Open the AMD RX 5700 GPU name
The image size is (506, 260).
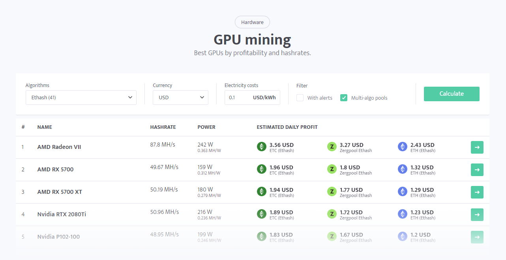pyautogui.click(x=55, y=169)
